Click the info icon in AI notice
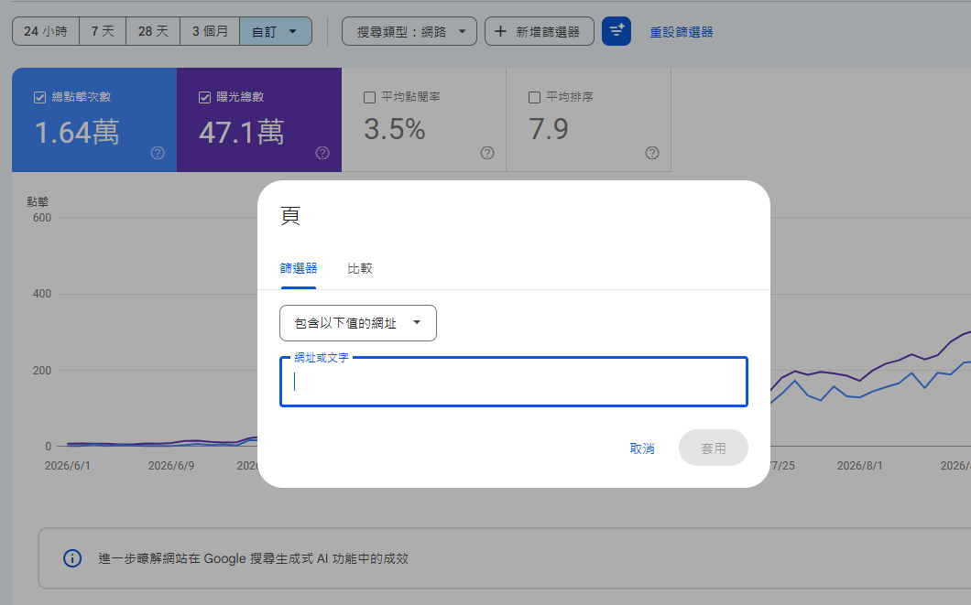Screen dimensions: 971x605 click(x=72, y=558)
